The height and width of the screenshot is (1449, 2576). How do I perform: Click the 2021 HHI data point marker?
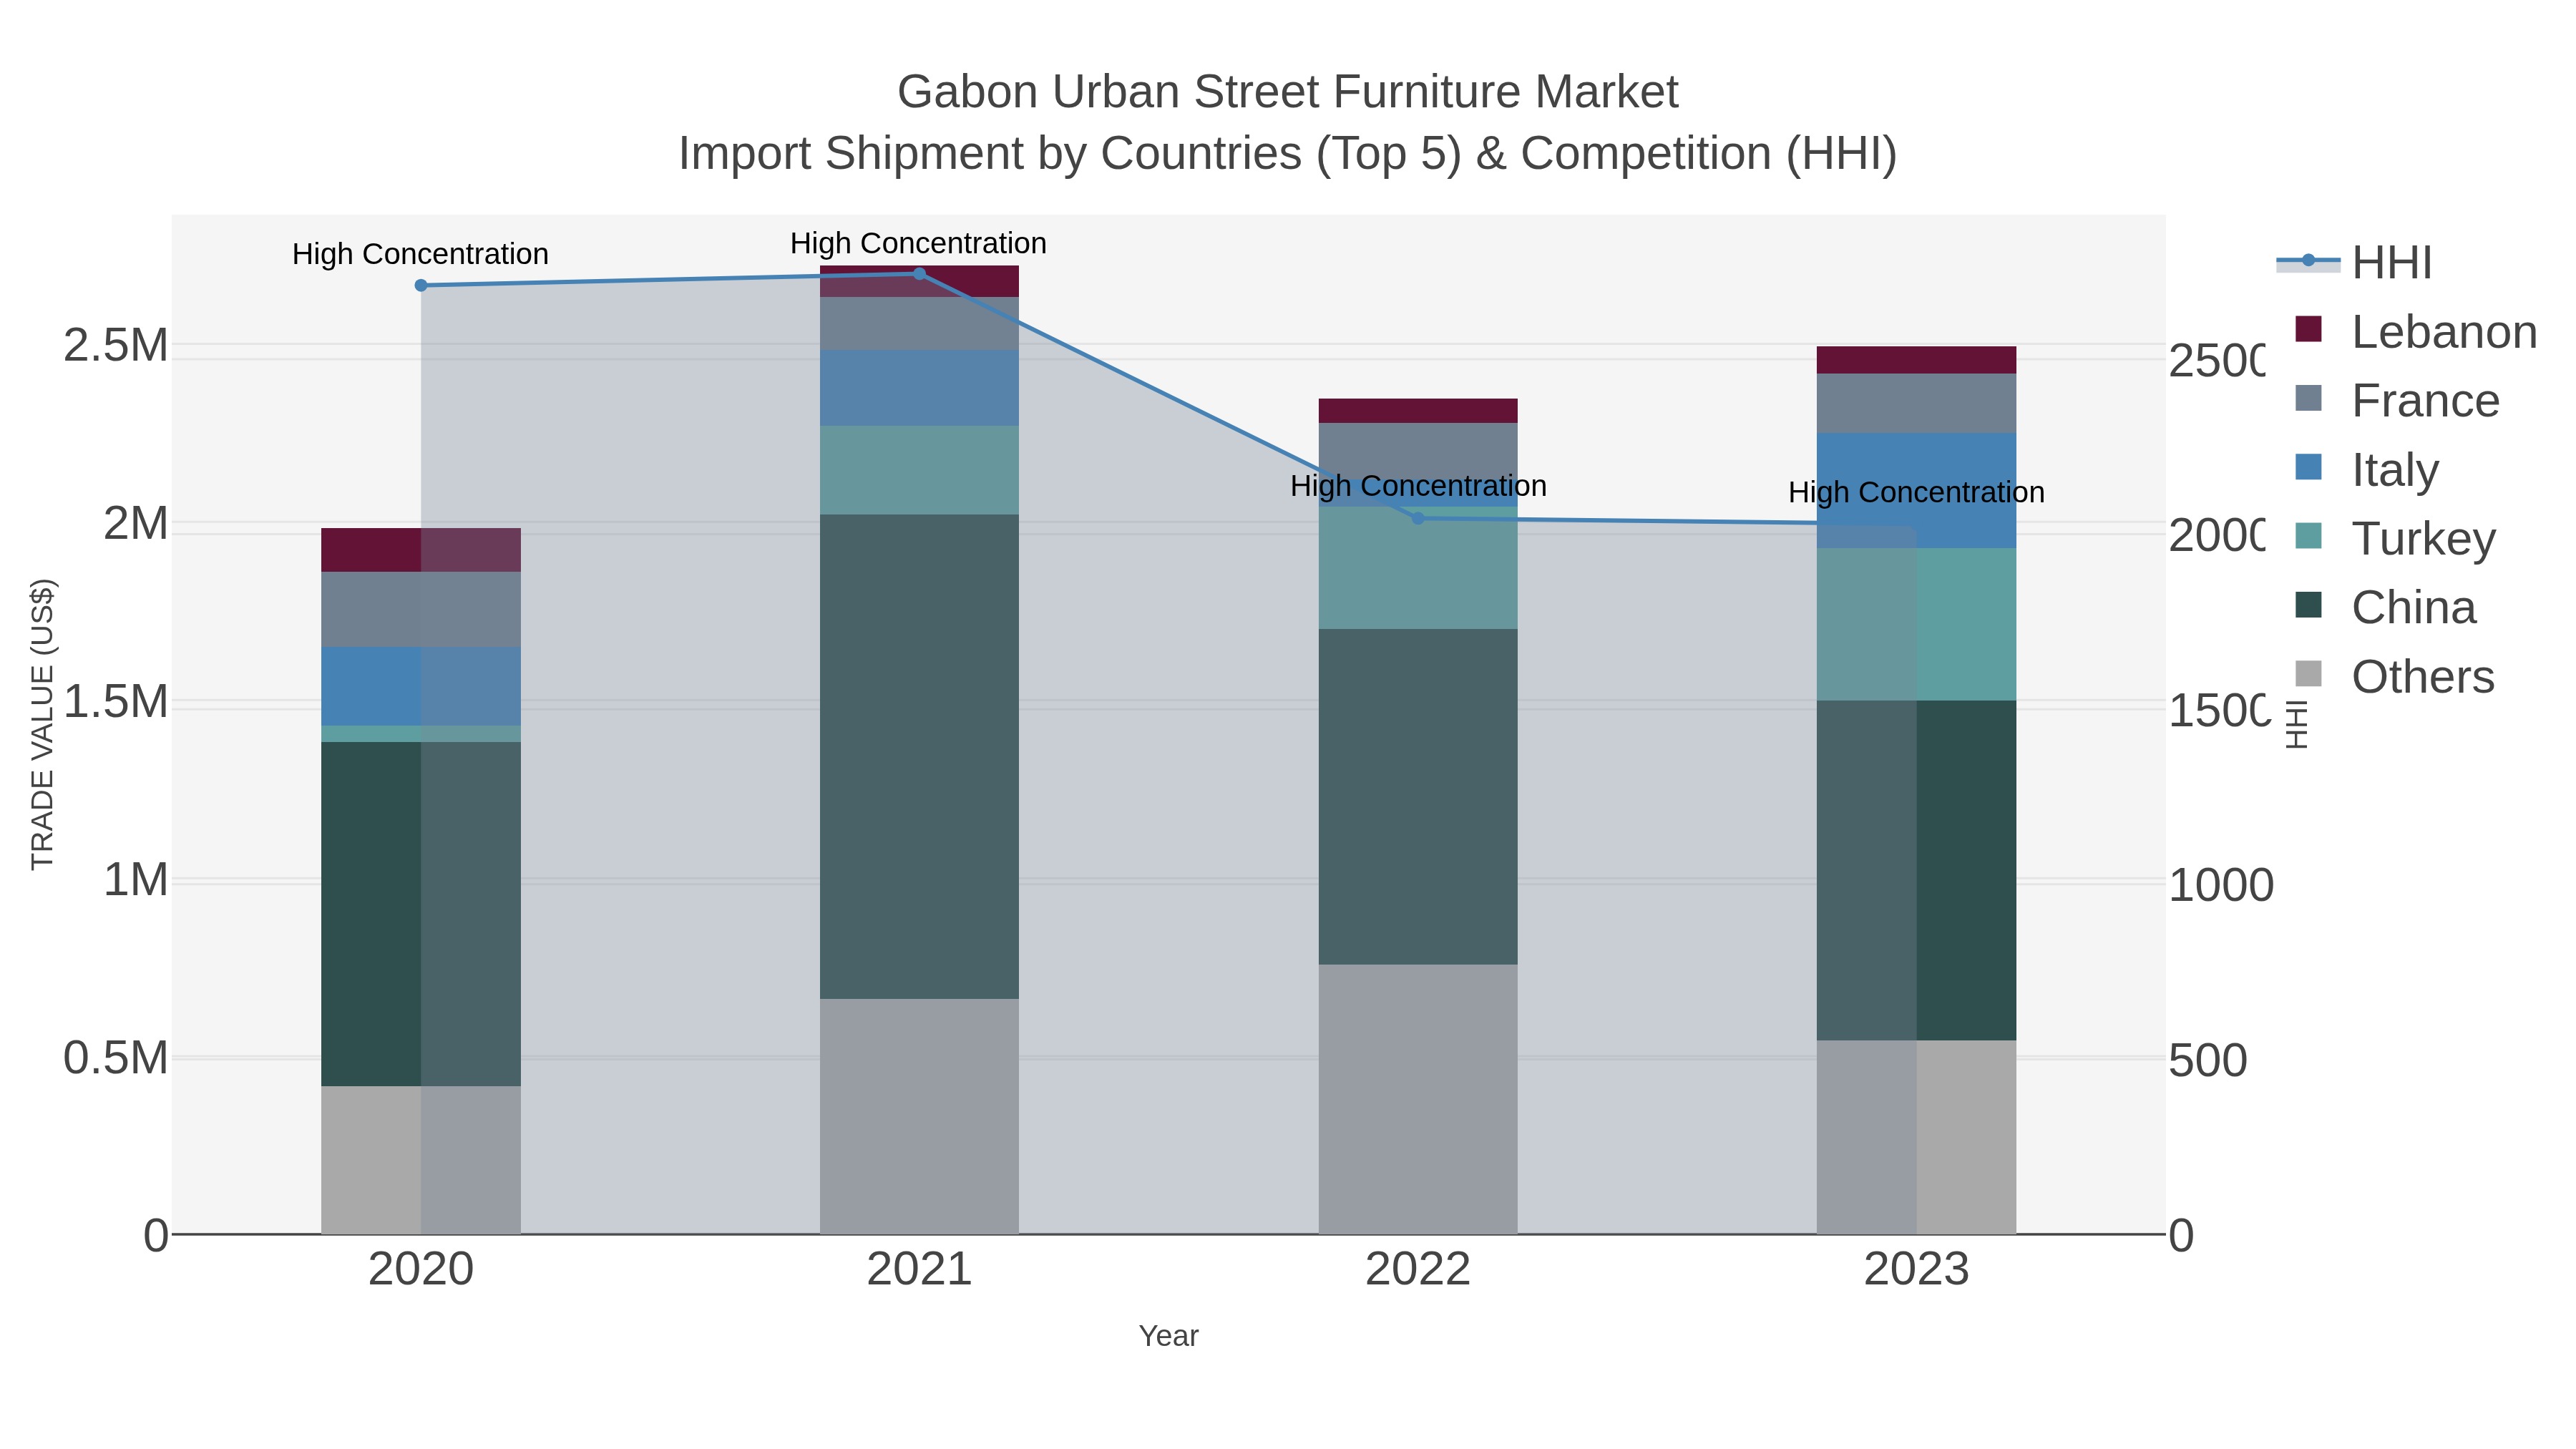coord(919,273)
